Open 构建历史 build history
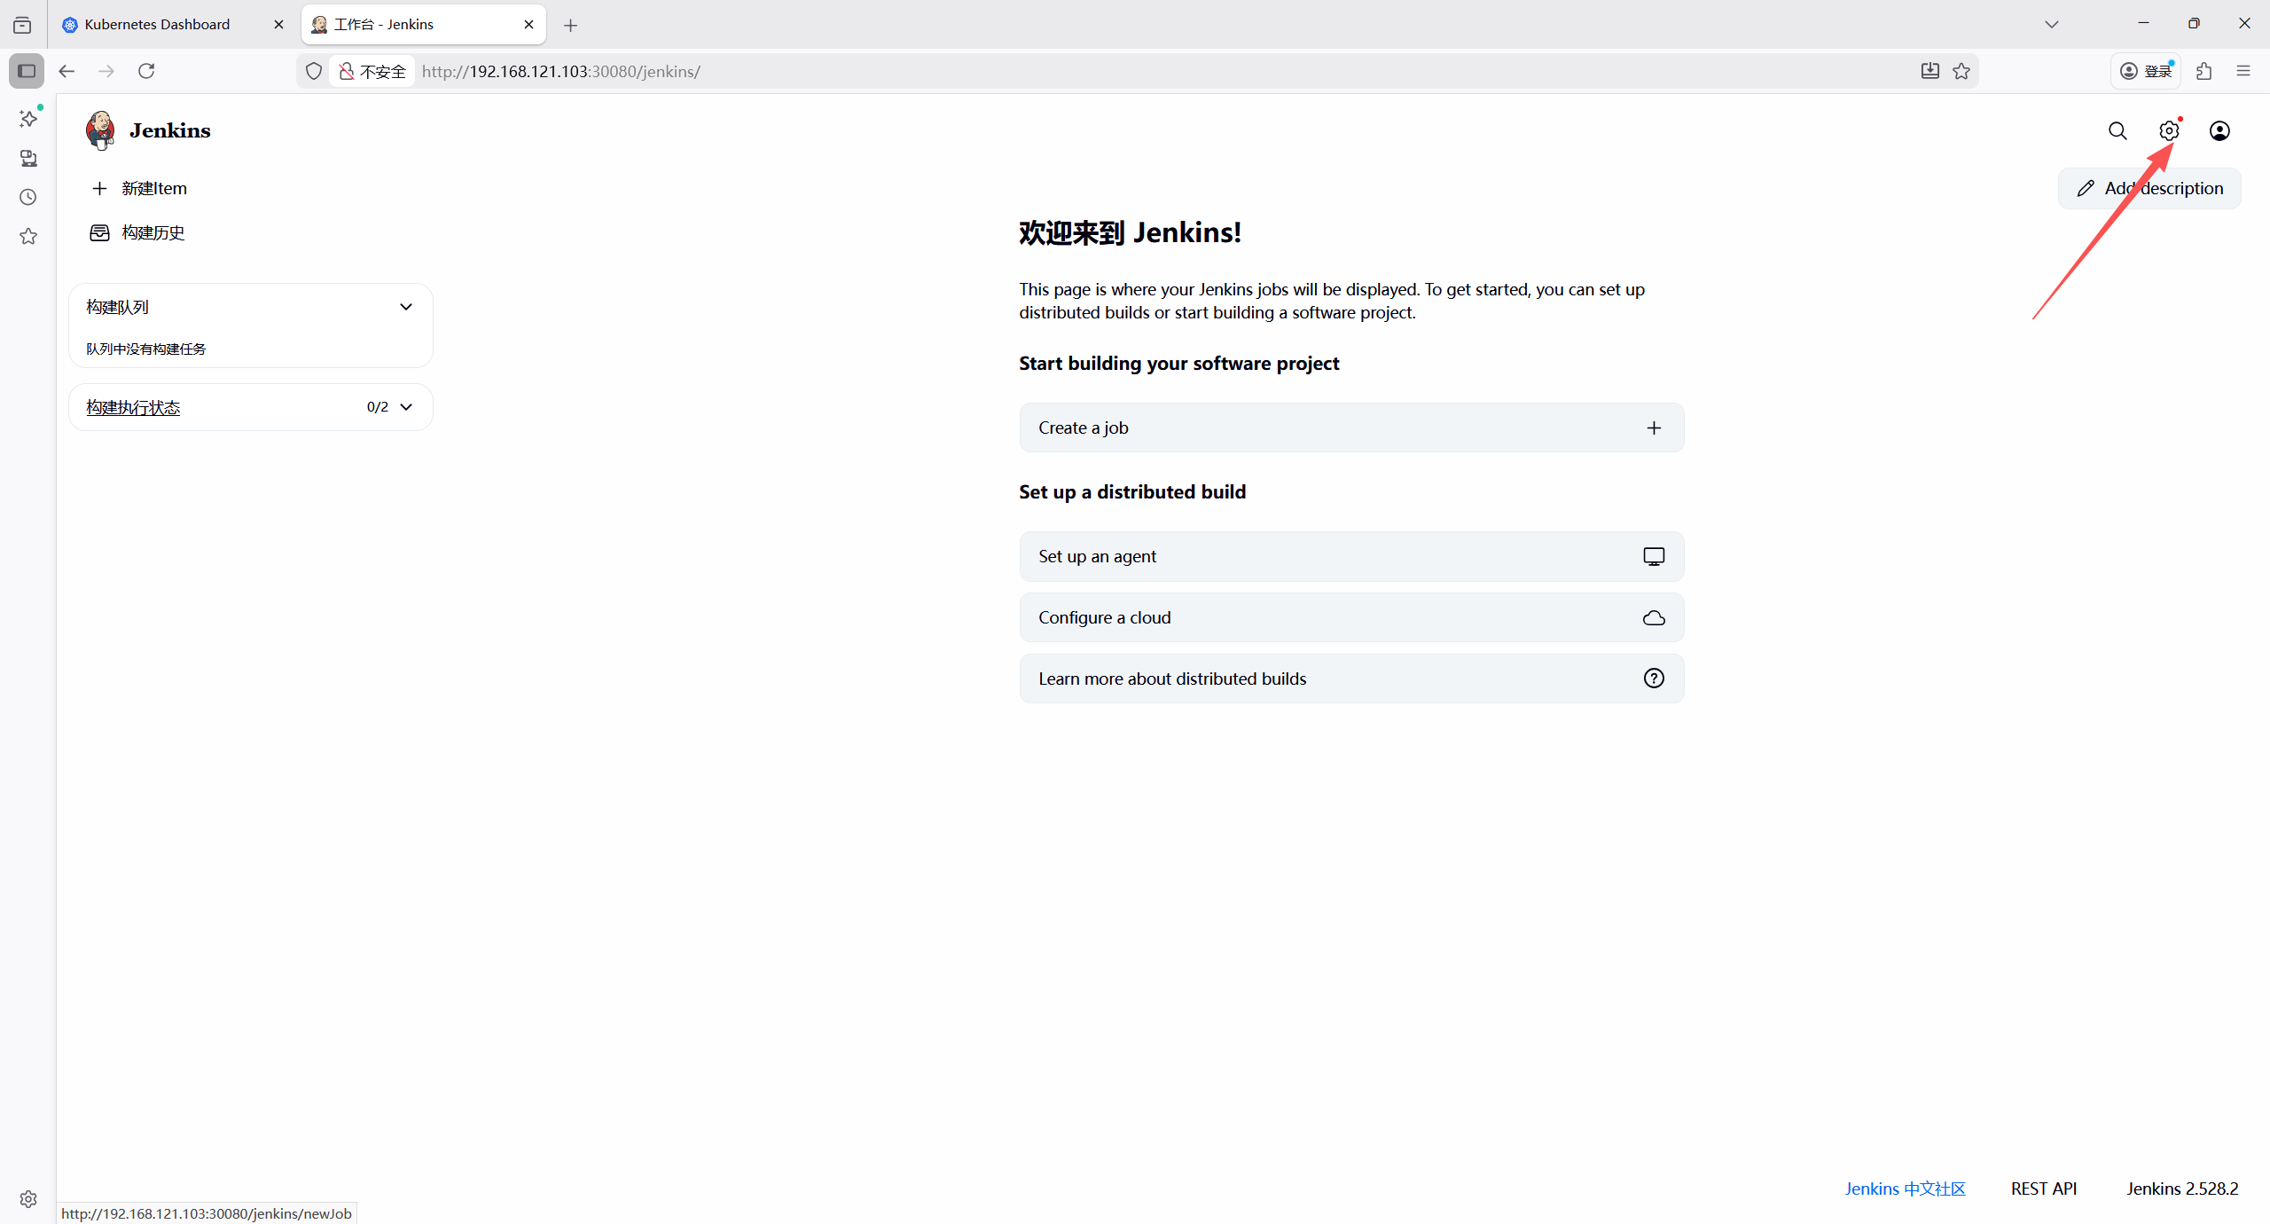Screen dimensions: 2270x1224 [153, 233]
